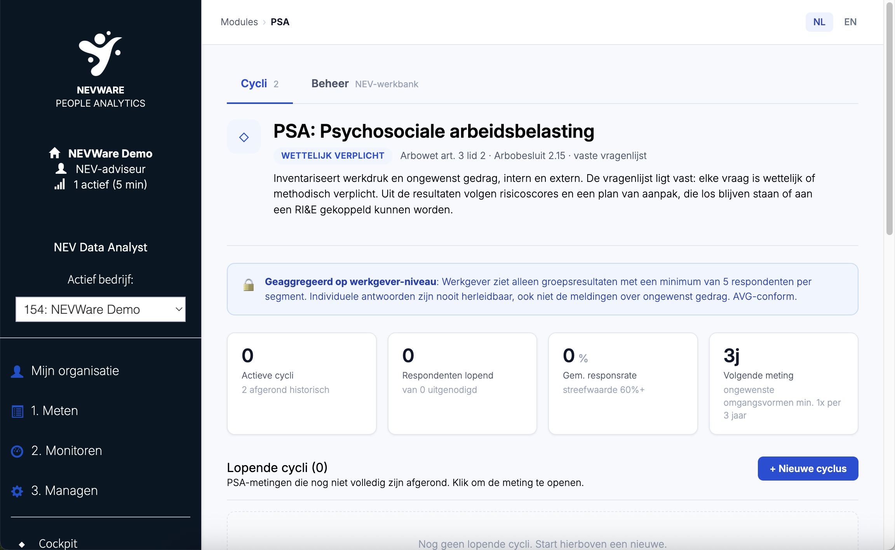895x550 pixels.
Task: Click the padlock icon in the privacy notice
Action: click(x=249, y=285)
